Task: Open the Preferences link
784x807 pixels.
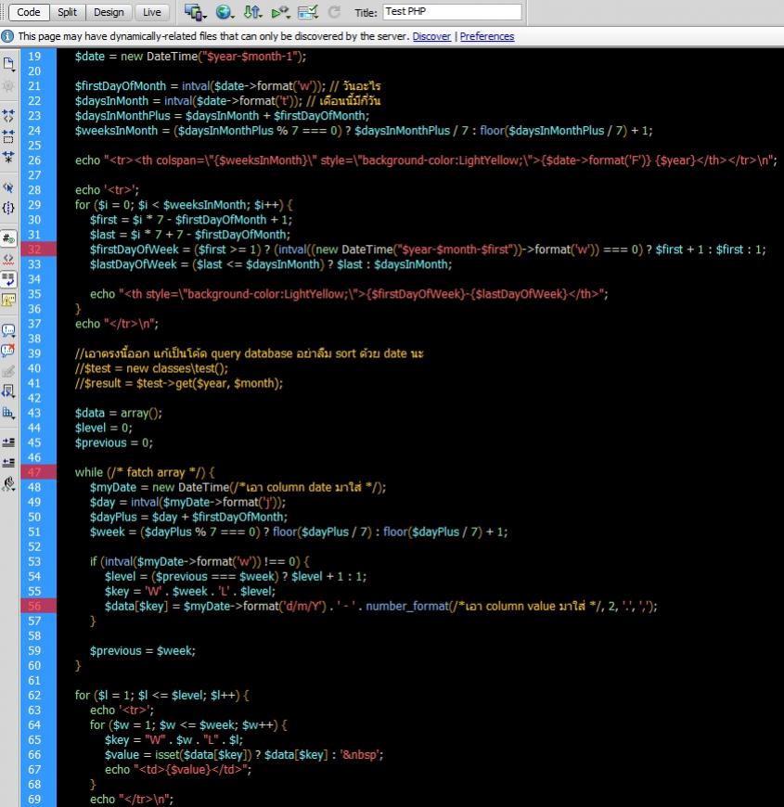Action: [486, 36]
